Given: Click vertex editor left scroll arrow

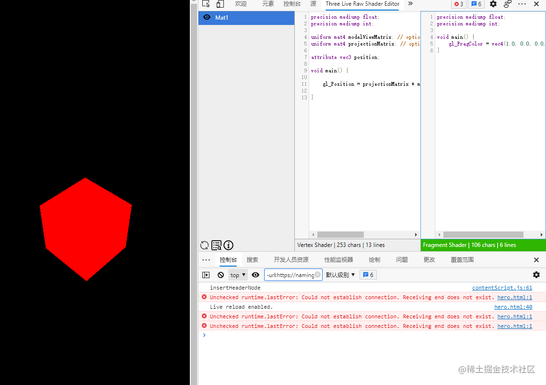Looking at the screenshot, I should pyautogui.click(x=313, y=235).
